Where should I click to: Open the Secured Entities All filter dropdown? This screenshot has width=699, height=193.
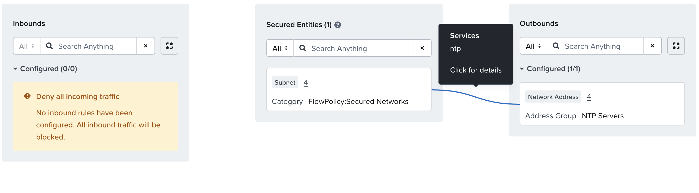point(280,48)
